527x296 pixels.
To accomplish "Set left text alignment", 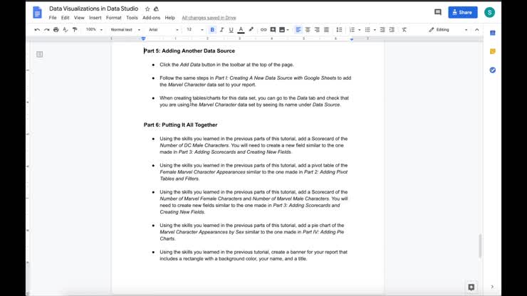I will (x=298, y=30).
